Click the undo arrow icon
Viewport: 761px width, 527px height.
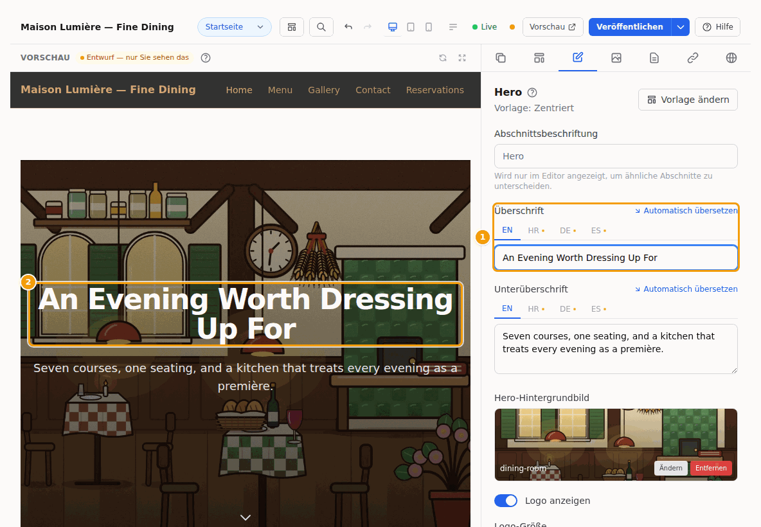pos(348,27)
